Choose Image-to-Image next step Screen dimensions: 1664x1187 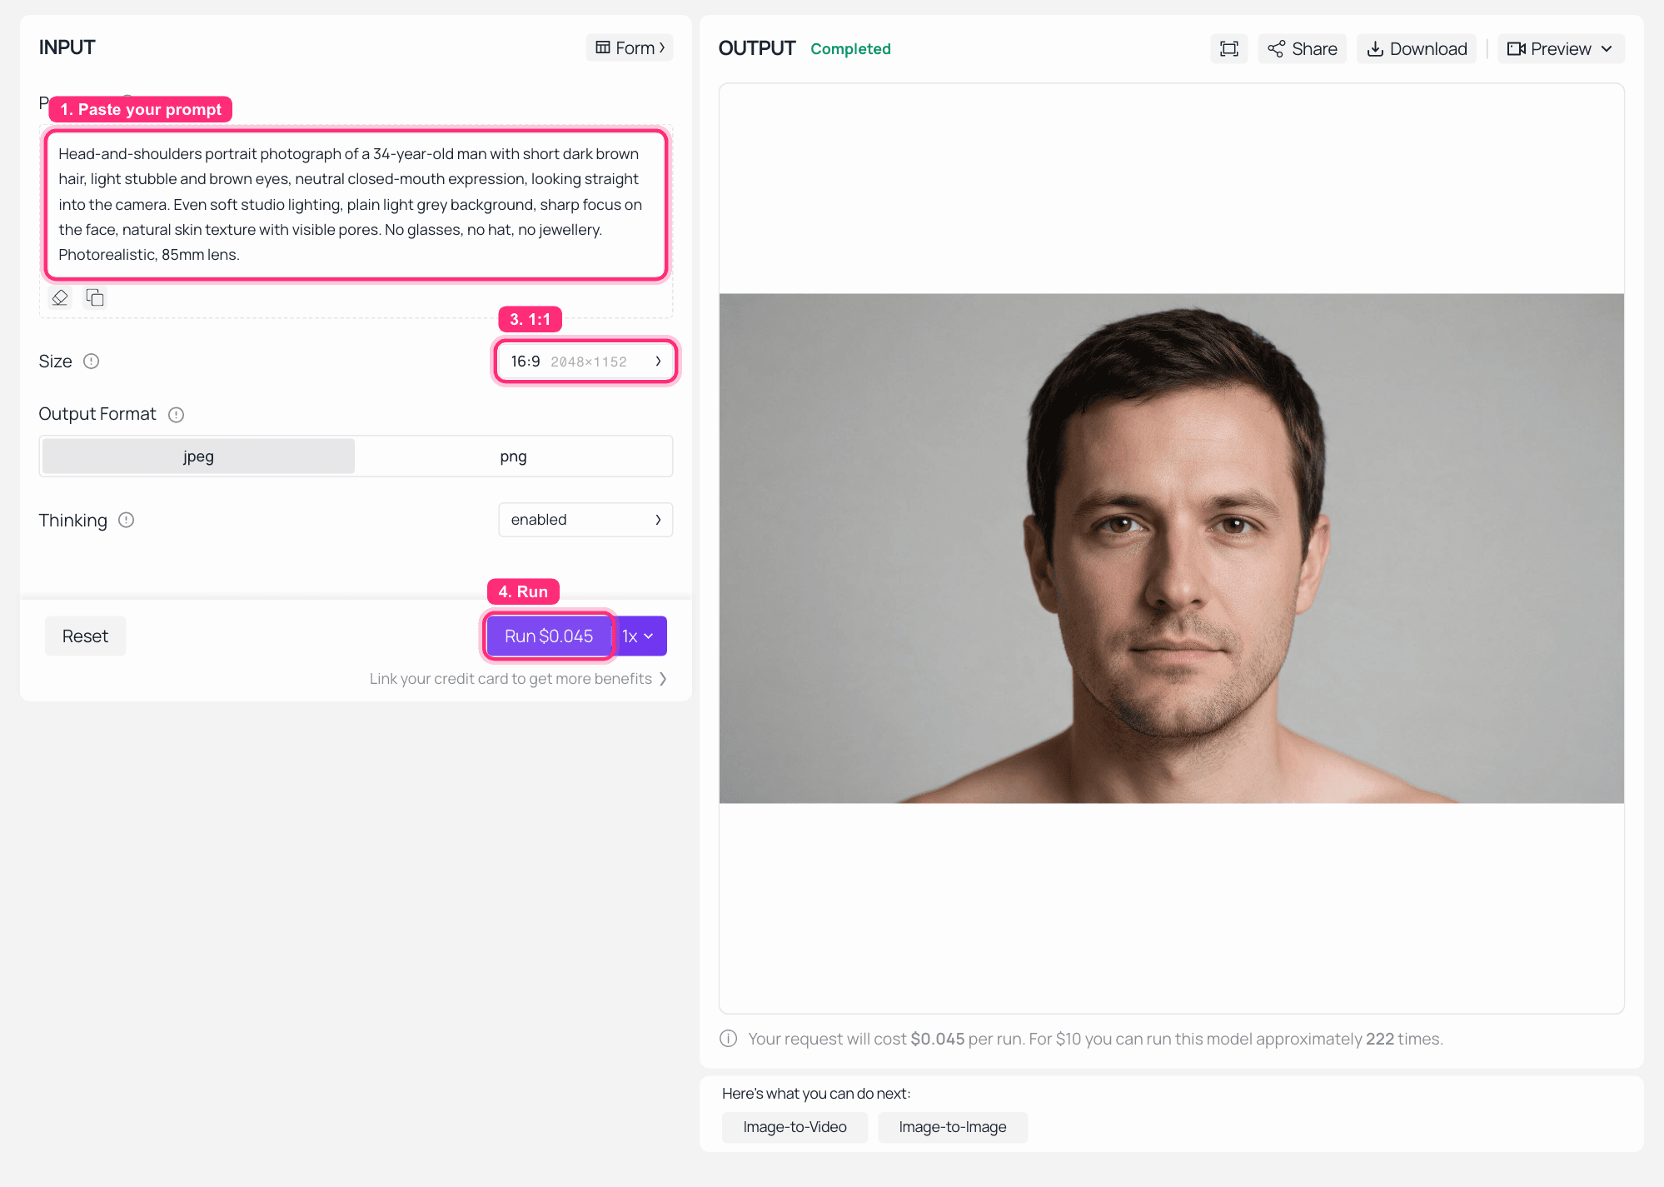(x=953, y=1127)
